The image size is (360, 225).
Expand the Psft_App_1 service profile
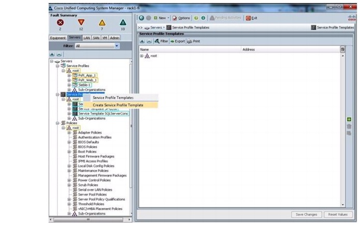pos(69,75)
